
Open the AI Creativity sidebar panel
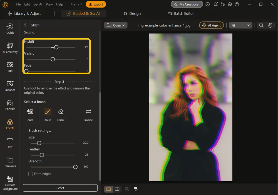pyautogui.click(x=10, y=48)
